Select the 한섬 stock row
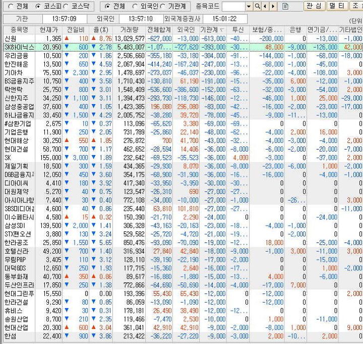363x344 pixels. point(183,336)
